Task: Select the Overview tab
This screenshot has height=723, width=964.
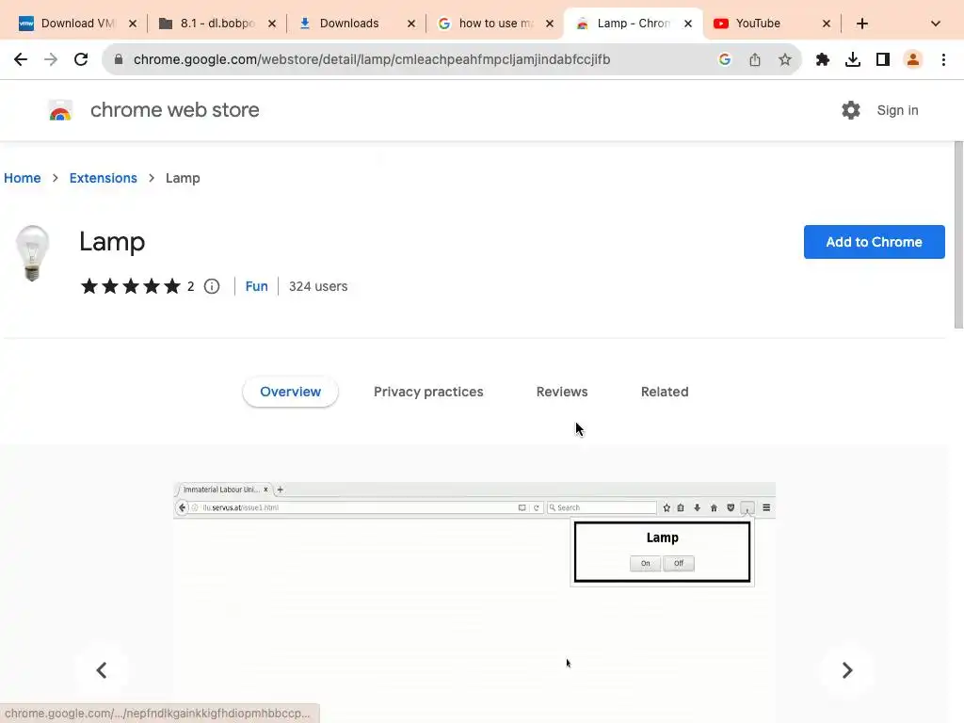Action: pyautogui.click(x=290, y=392)
